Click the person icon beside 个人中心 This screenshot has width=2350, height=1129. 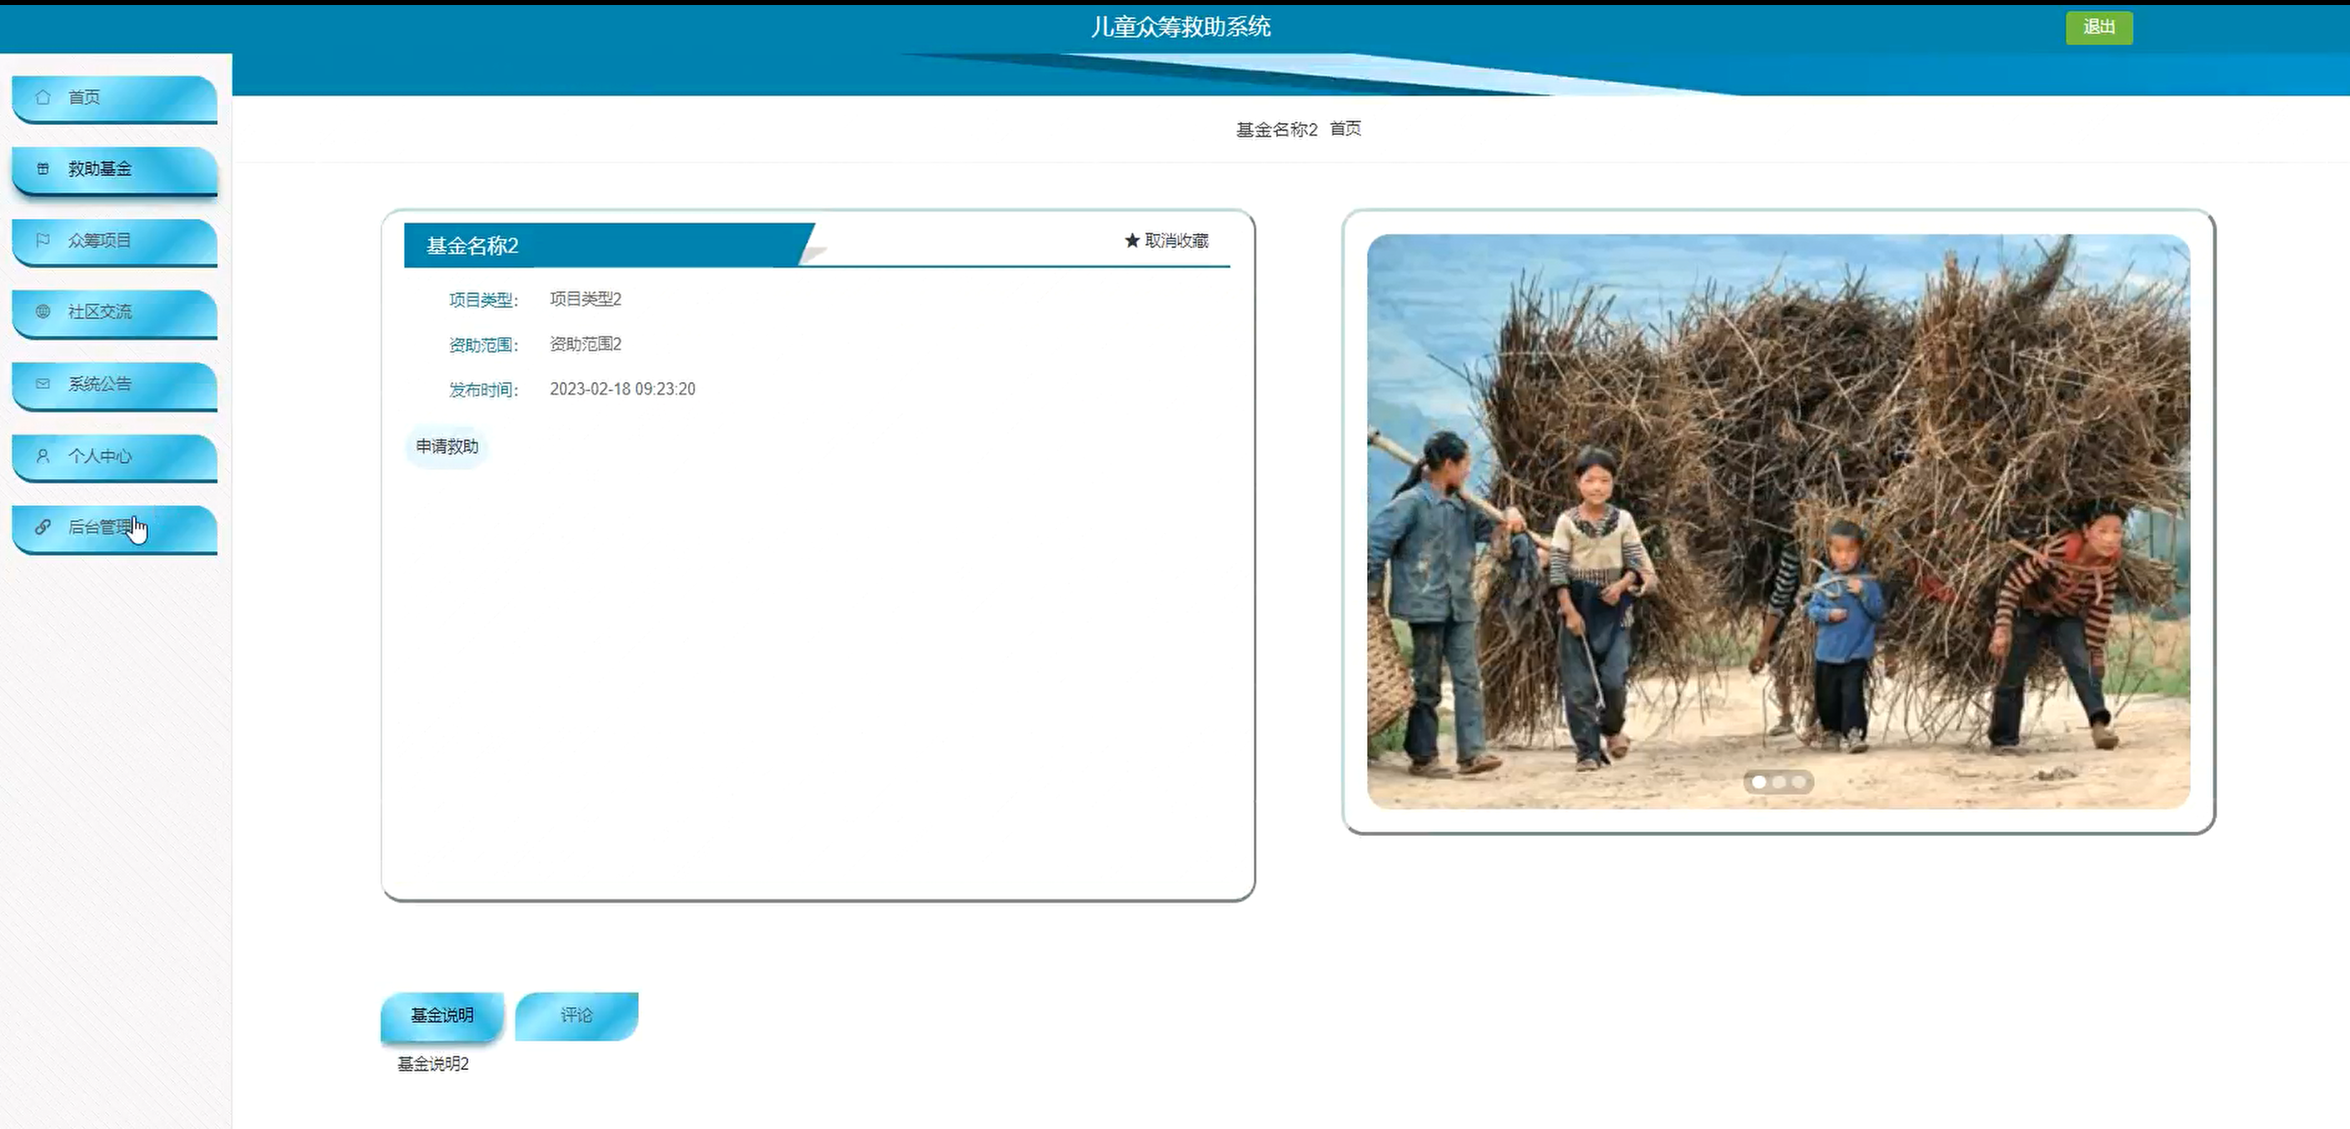pos(42,455)
